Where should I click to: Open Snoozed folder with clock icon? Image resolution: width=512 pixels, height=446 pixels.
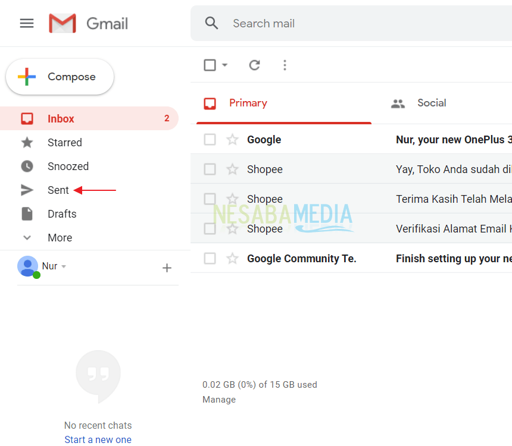click(x=67, y=167)
